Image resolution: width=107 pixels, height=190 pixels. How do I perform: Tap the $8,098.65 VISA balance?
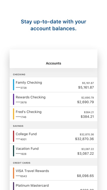(85, 176)
